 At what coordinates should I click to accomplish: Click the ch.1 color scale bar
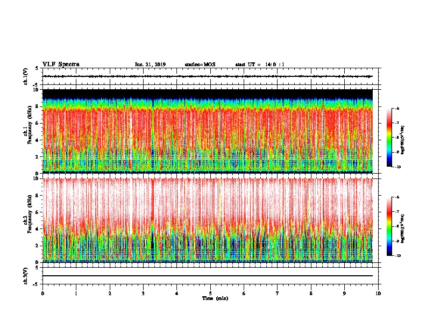389,138
